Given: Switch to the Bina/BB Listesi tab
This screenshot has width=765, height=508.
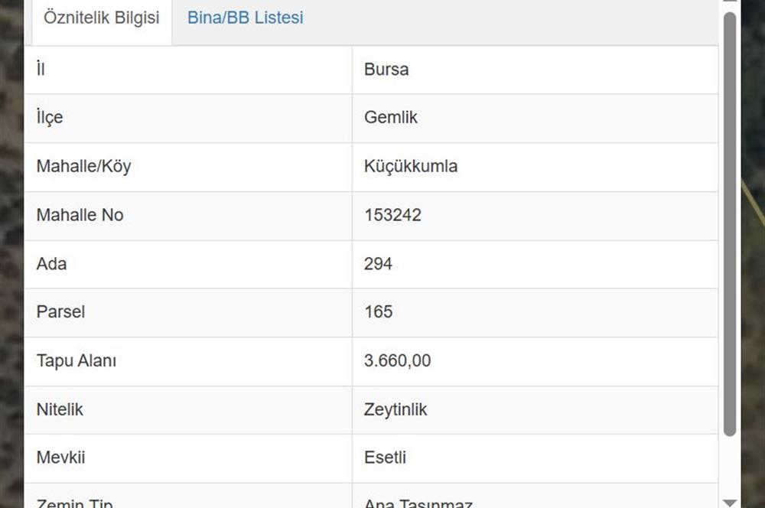Looking at the screenshot, I should (x=245, y=18).
